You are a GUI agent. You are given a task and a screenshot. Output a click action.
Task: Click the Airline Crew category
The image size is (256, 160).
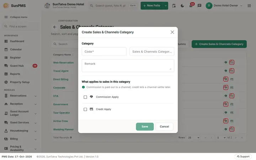point(60,121)
